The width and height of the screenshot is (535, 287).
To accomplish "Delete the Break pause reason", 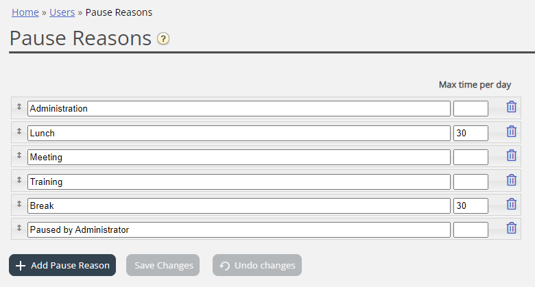I will point(511,204).
